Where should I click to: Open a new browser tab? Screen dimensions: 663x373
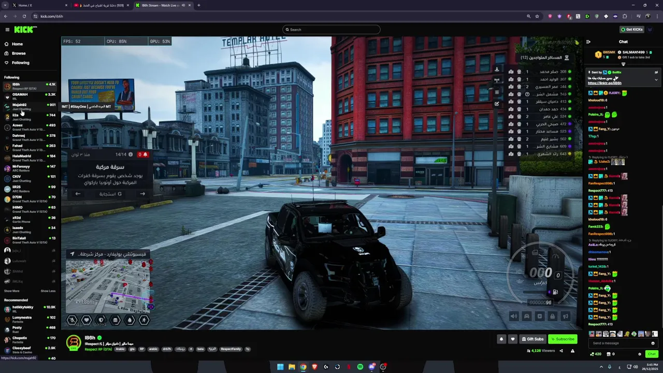pos(198,5)
